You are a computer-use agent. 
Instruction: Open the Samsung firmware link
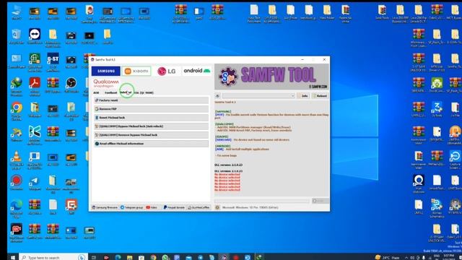click(x=105, y=207)
